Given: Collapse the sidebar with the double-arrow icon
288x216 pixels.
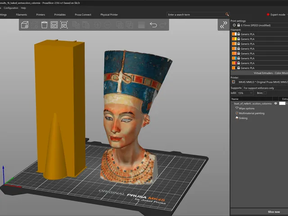Looking at the screenshot, I should [224, 25].
